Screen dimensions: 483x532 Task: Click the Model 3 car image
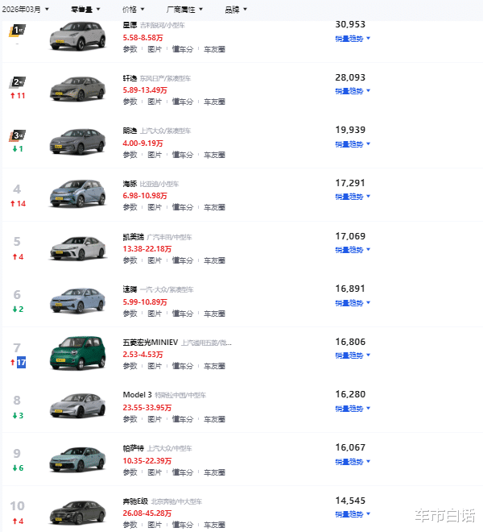78,405
